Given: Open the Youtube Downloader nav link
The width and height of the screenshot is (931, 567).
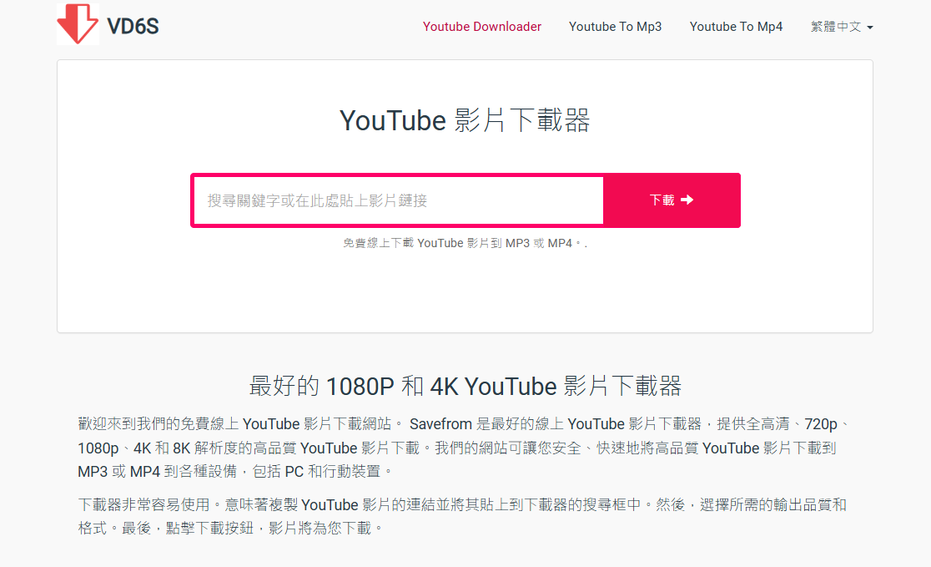Looking at the screenshot, I should point(481,27).
